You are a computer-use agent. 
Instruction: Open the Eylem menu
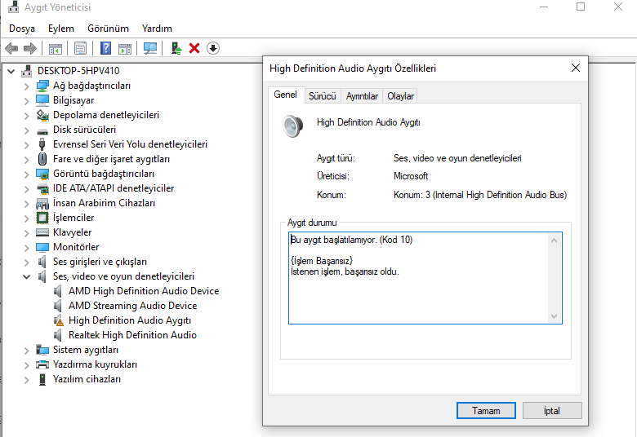(61, 29)
